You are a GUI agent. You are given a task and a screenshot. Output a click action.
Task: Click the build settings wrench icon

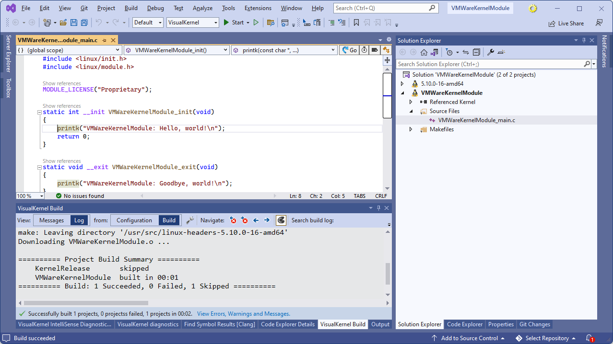(190, 220)
